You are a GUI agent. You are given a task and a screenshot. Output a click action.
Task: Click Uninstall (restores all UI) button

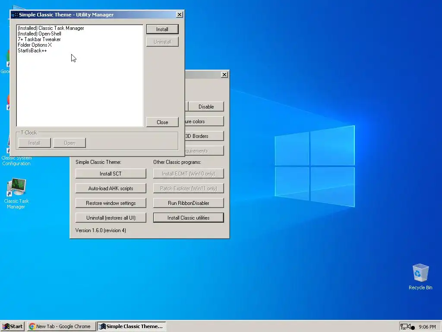coord(111,218)
